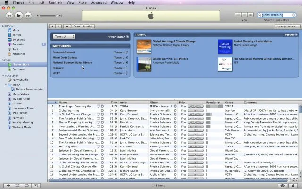Open Global Warming: Eco-Politics artwork
The width and height of the screenshot is (302, 189).
(x=144, y=64)
